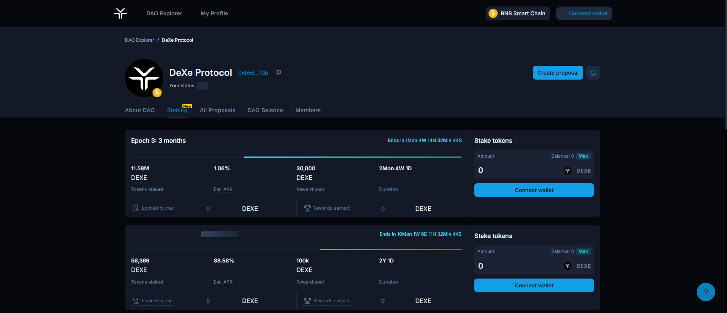Click the 30,000 reward pool value
This screenshot has height=313, width=727.
(306, 168)
